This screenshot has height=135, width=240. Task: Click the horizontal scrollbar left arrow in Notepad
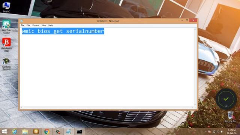point(21,107)
